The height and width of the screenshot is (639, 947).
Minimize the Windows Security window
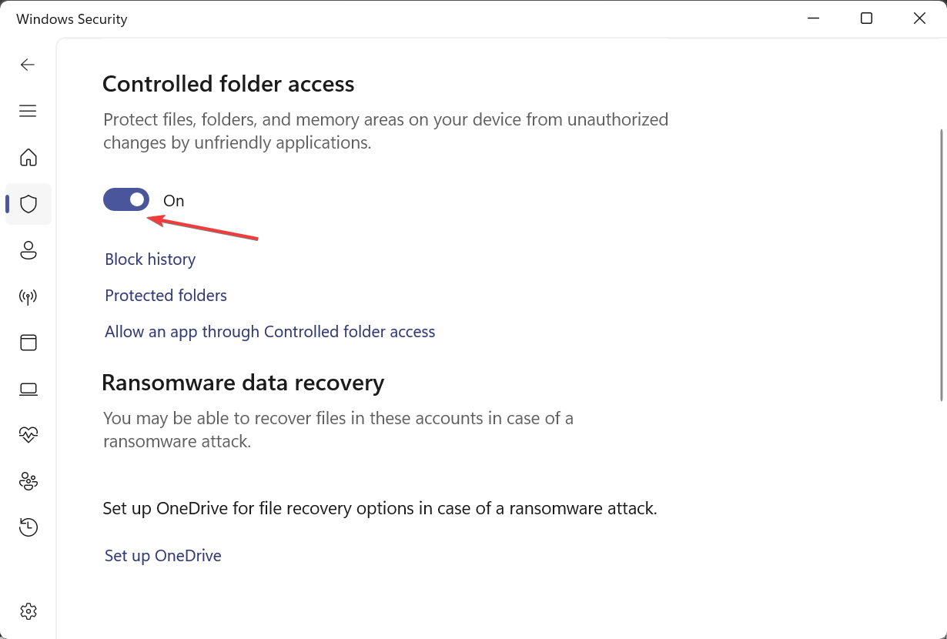pos(814,18)
